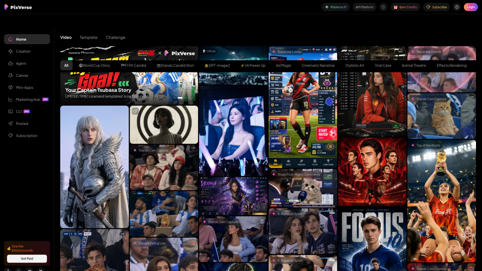
Task: Open the FOCUS soccer player poster video
Action: tap(372, 239)
